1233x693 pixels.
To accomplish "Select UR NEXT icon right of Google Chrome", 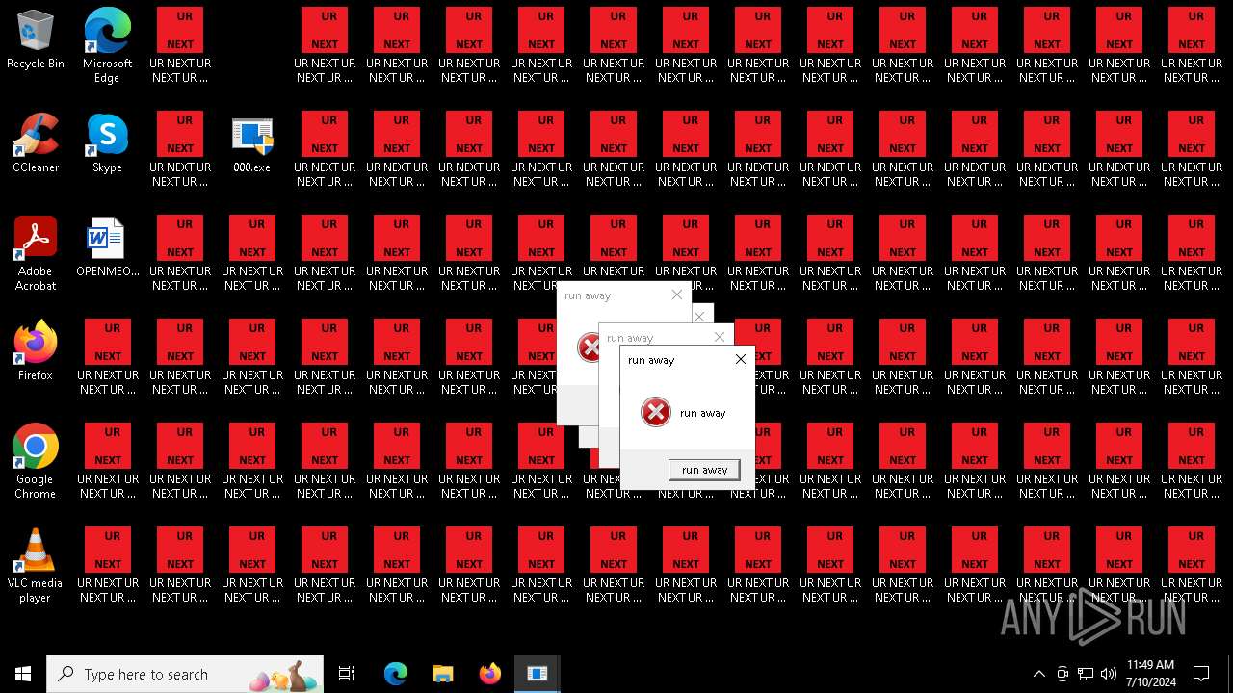I will tap(108, 462).
